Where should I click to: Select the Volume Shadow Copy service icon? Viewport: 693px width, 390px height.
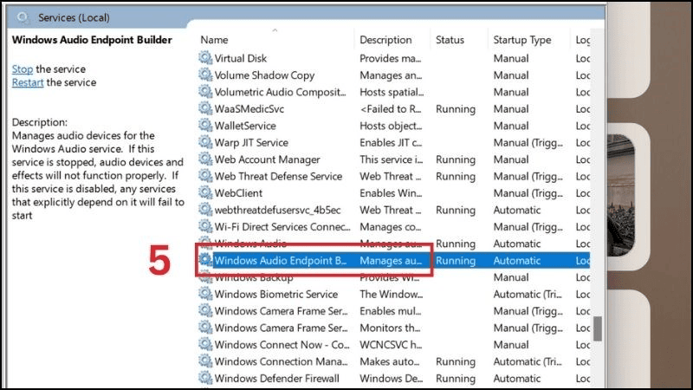tap(205, 75)
